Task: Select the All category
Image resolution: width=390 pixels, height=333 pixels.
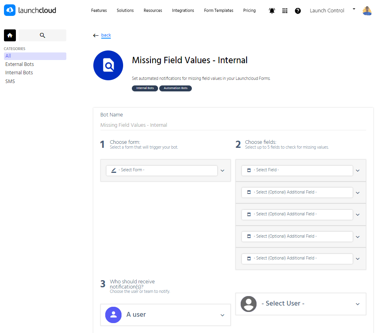Action: 35,56
